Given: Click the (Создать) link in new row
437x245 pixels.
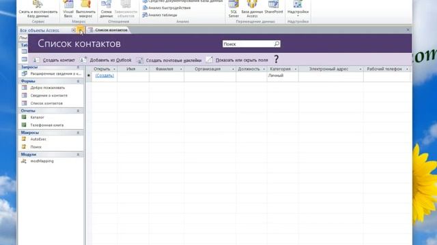Looking at the screenshot, I should (104, 76).
